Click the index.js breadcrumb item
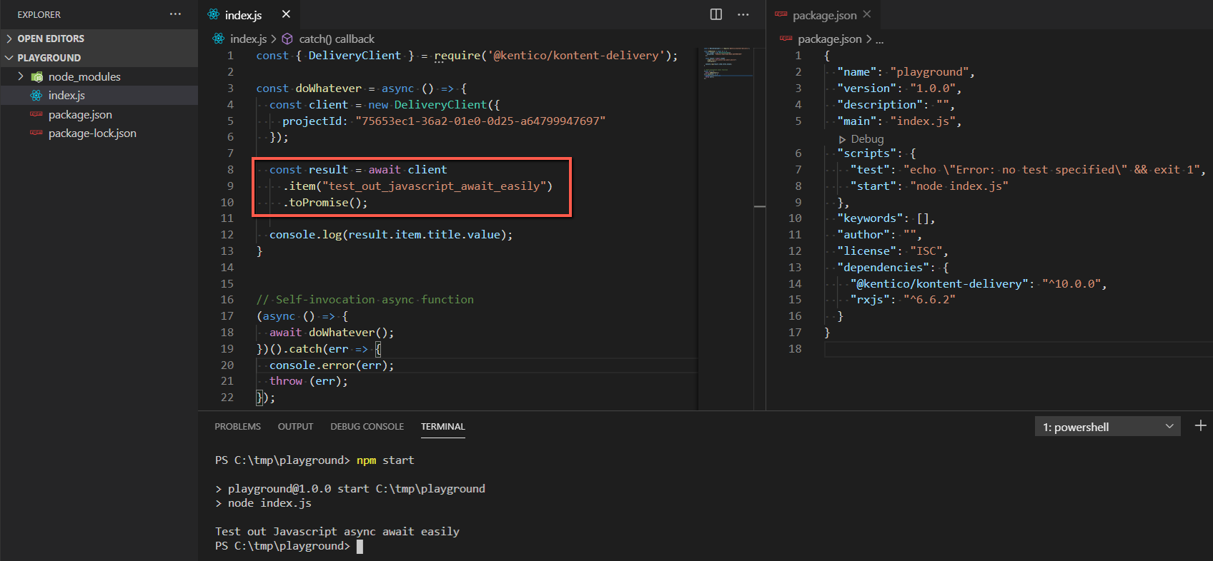Viewport: 1213px width, 561px height. pos(247,39)
